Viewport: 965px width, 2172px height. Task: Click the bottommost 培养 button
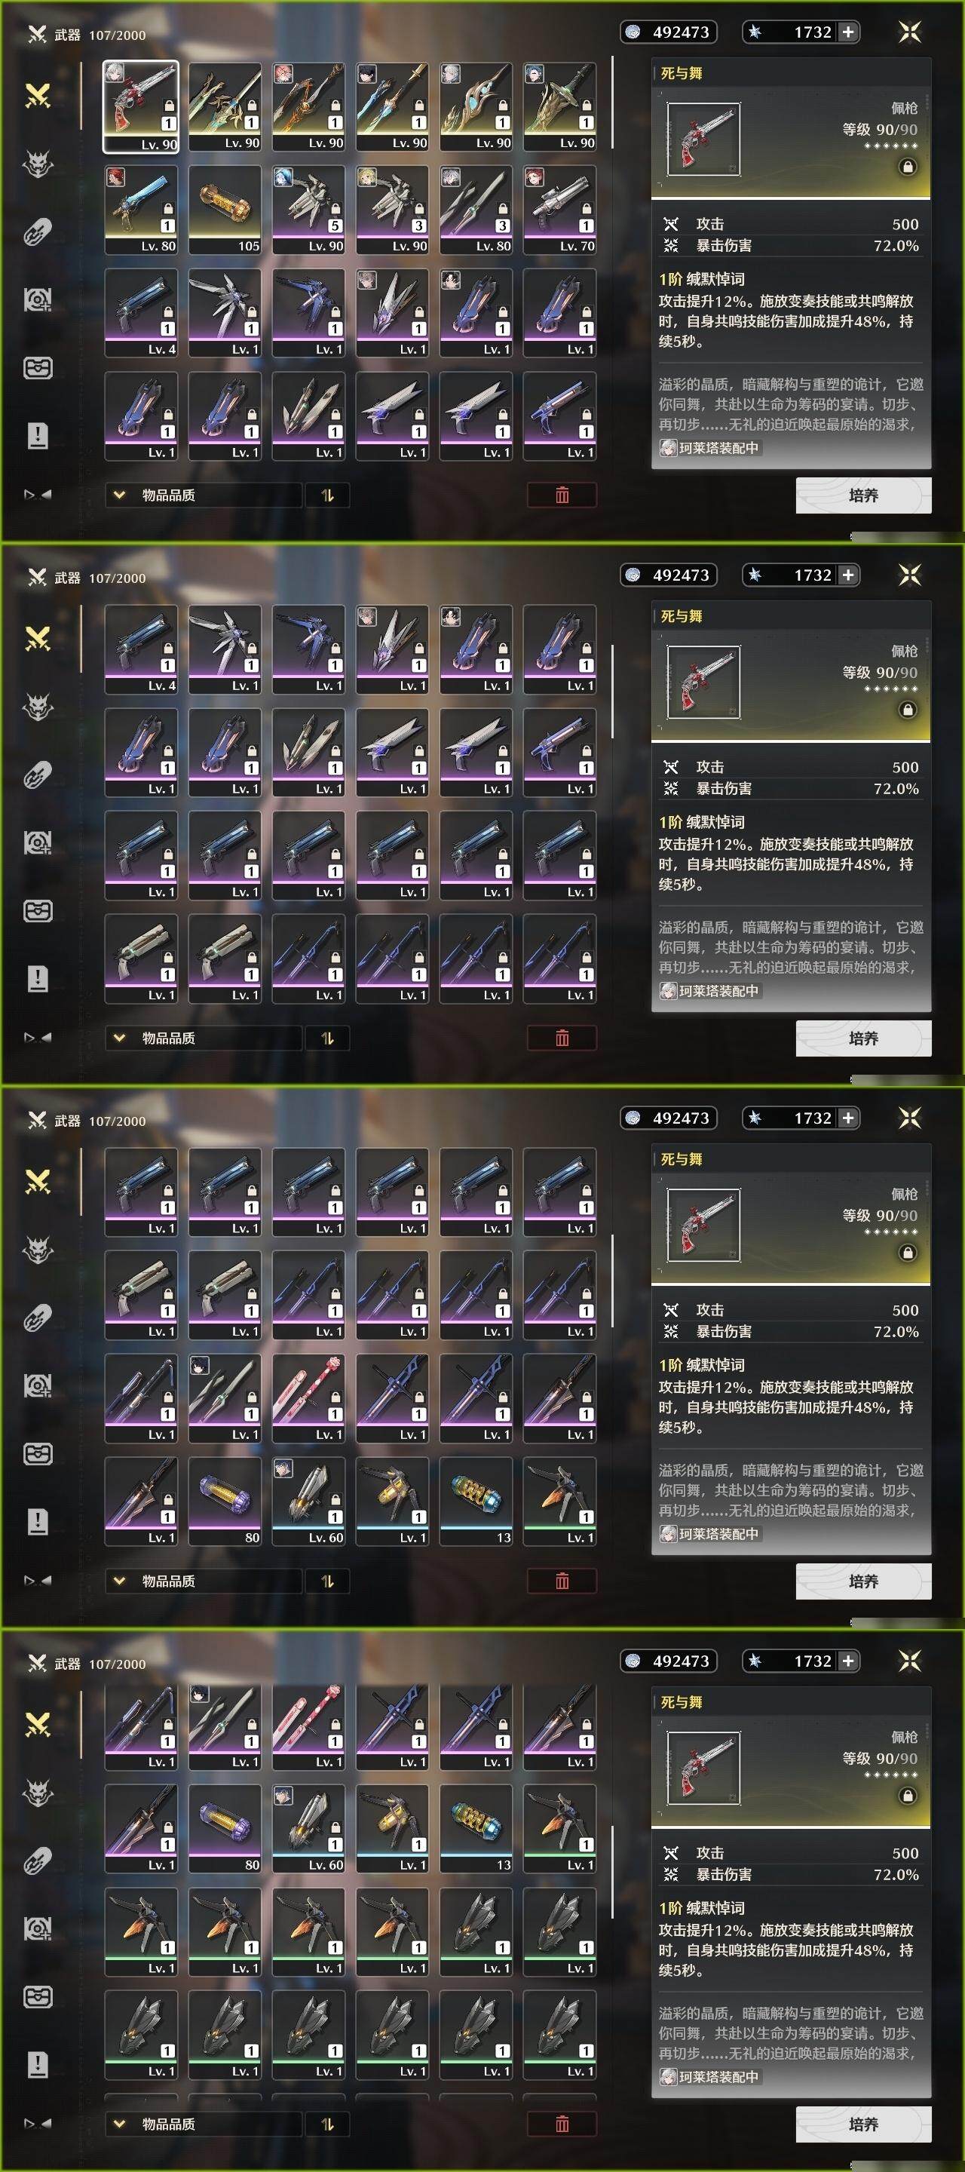pos(864,2124)
